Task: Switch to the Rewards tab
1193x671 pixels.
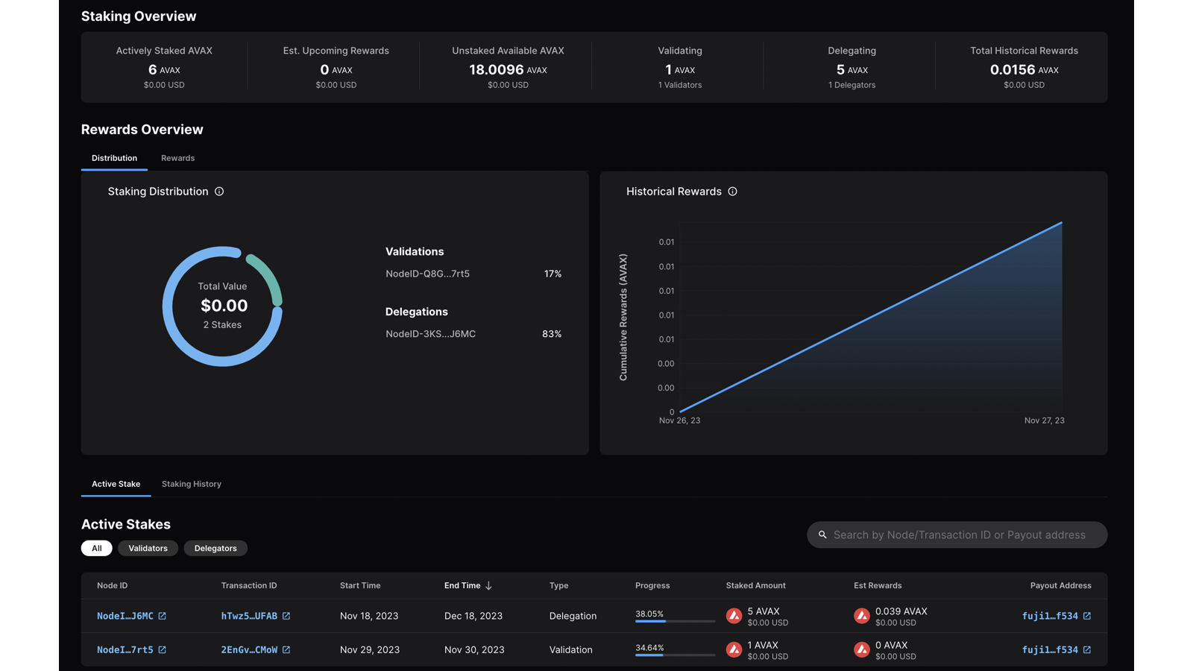Action: click(177, 158)
